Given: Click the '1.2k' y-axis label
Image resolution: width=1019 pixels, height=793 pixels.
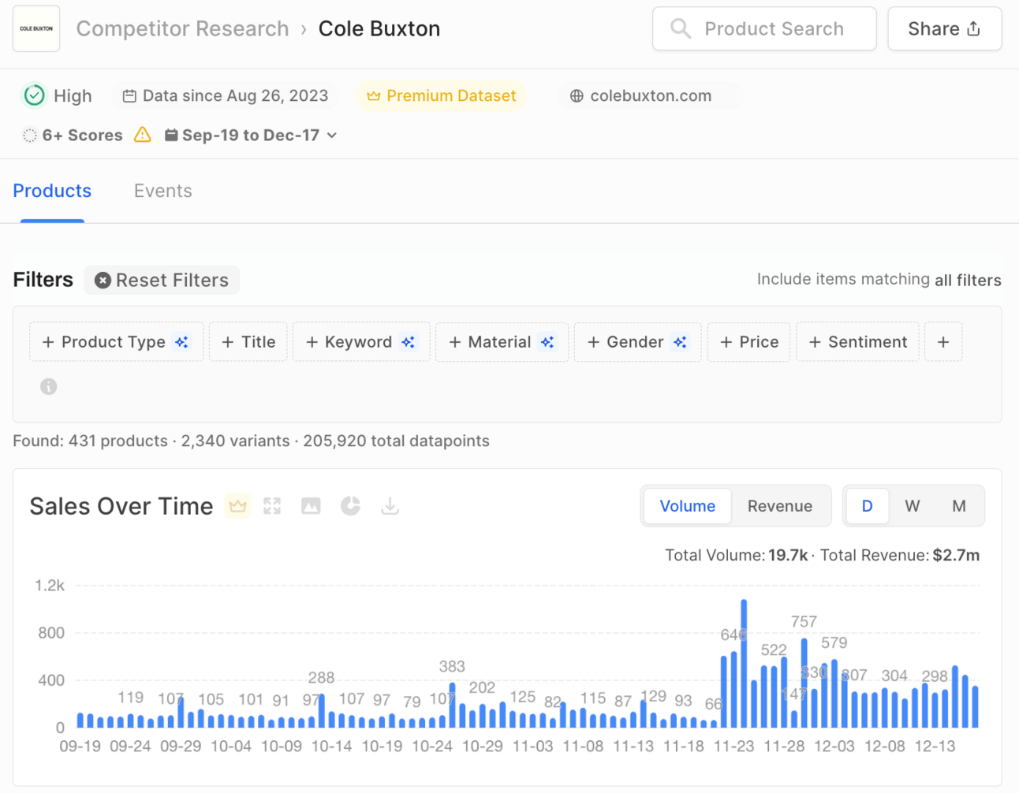Looking at the screenshot, I should (50, 586).
